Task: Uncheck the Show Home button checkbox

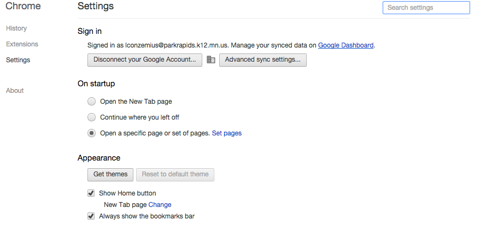Action: [x=91, y=193]
